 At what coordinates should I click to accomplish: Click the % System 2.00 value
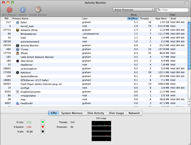[x=29, y=127]
